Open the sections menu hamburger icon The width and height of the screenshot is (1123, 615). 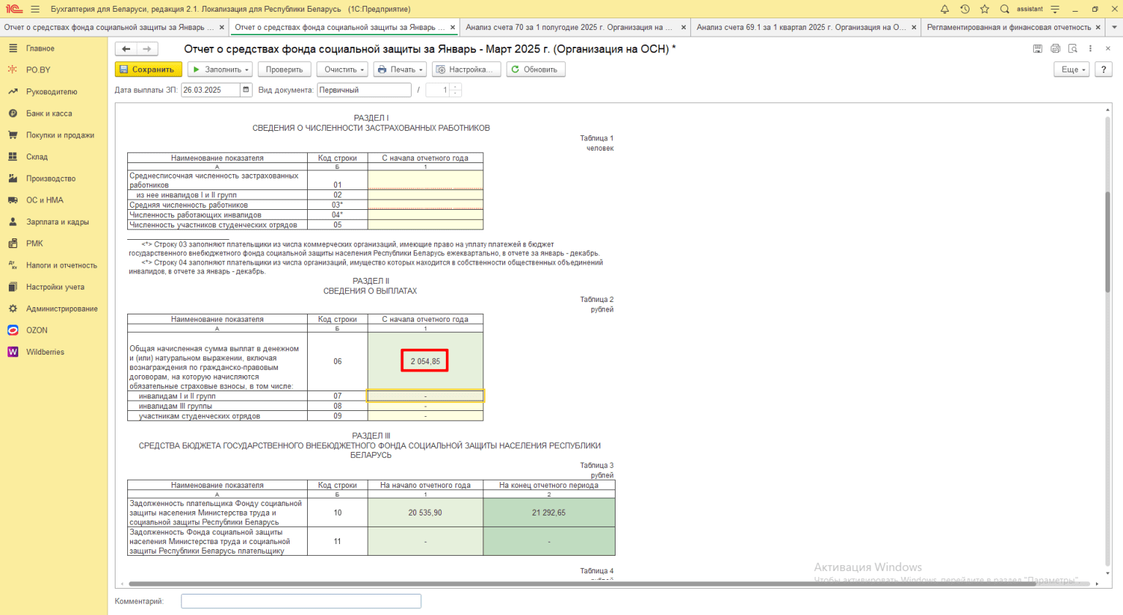36,10
